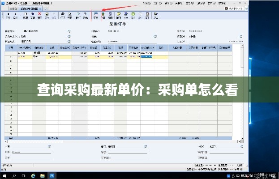This screenshot has height=179, width=279.
Task: Open File Explorer from taskbar
Action: pos(43,176)
